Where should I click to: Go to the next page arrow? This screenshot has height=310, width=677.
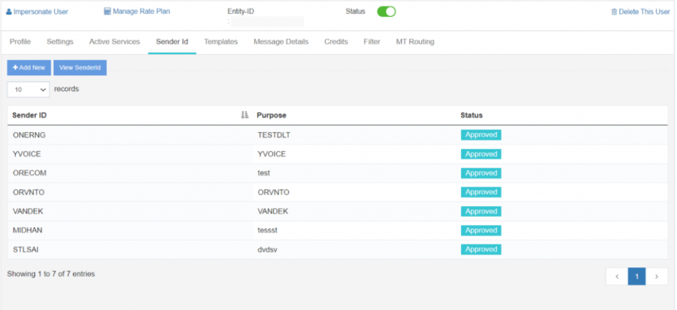pyautogui.click(x=657, y=276)
